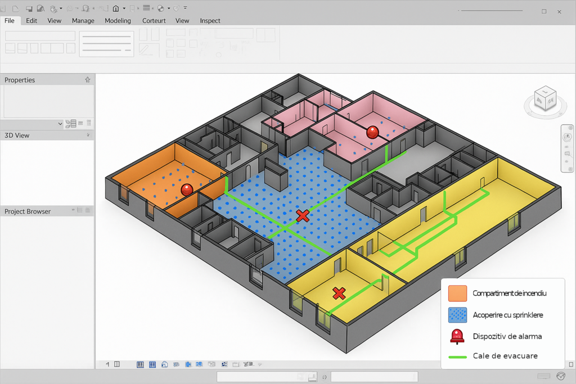Viewport: 576px width, 384px height.
Task: Click the orange fire compartment legend swatch
Action: point(457,293)
